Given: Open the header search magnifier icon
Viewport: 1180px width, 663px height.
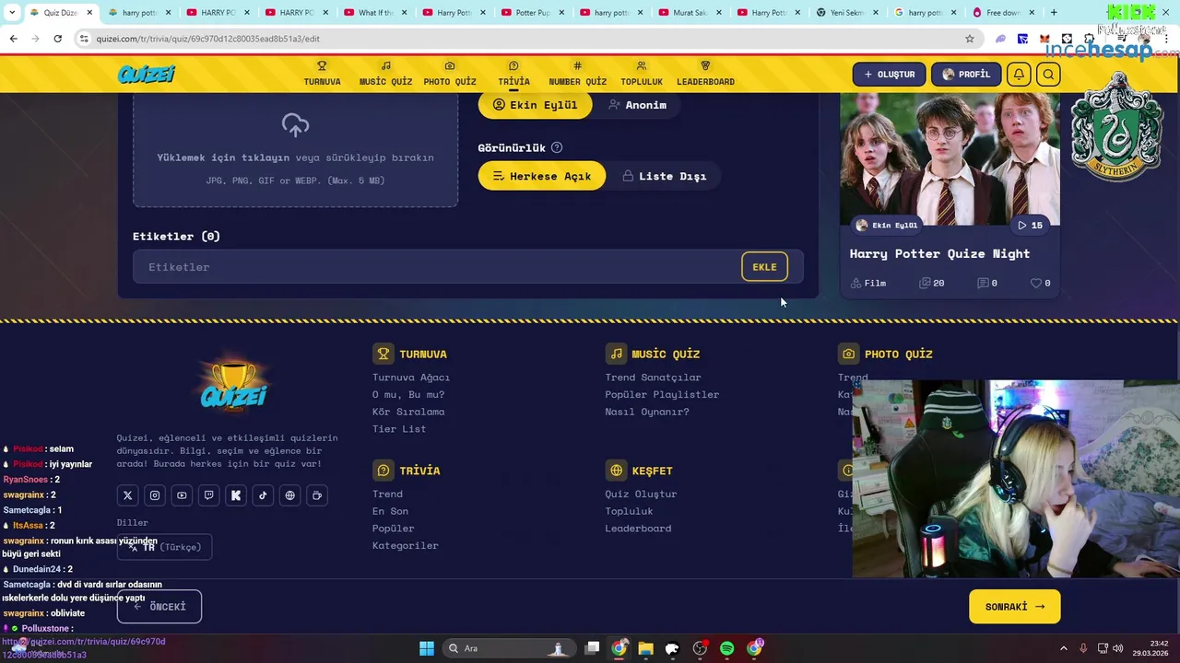Looking at the screenshot, I should click(x=1048, y=75).
